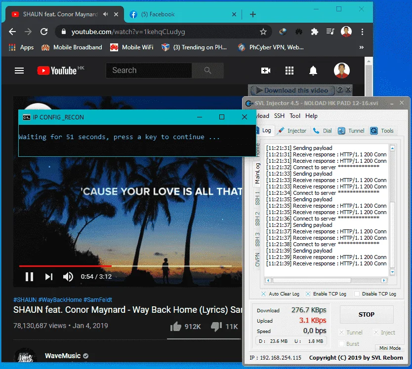Open Chrome extensions puzzle icon
Screen dimensions: 412x369
[x=314, y=32]
